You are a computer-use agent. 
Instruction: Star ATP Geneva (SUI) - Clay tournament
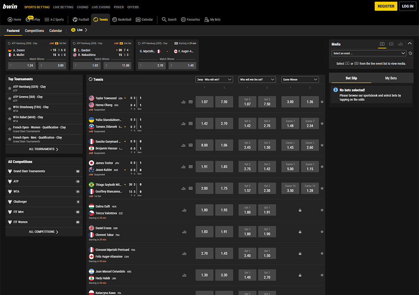10,98
